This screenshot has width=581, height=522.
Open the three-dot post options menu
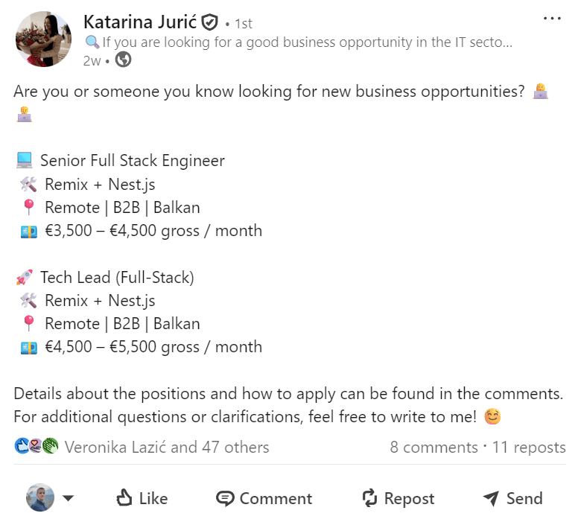pos(552,19)
